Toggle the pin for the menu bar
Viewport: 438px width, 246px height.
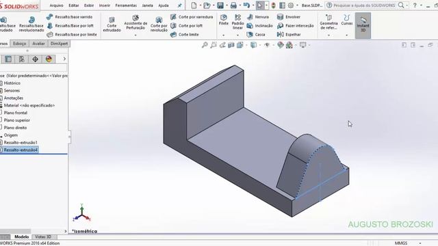pyautogui.click(x=179, y=5)
